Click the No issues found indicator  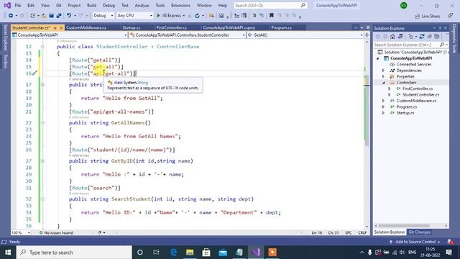pos(56,232)
